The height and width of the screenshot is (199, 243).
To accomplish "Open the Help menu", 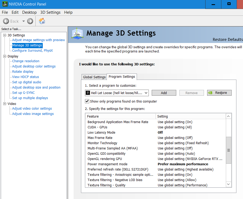I will 68,12.
